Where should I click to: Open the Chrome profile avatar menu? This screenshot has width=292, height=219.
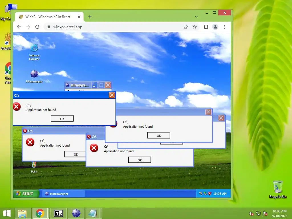click(x=215, y=27)
